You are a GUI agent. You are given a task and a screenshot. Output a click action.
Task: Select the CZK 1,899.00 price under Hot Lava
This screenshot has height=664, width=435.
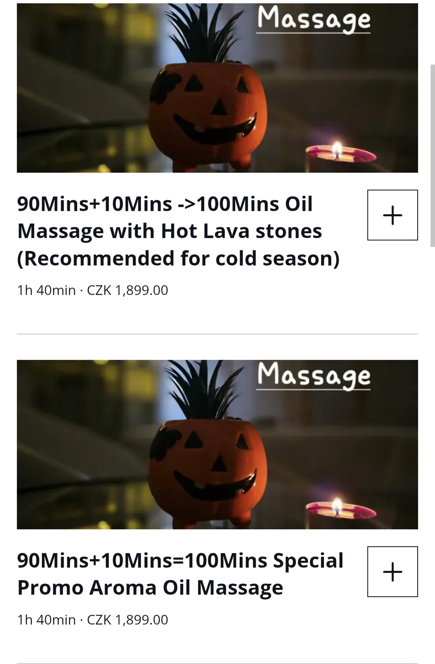coord(127,290)
